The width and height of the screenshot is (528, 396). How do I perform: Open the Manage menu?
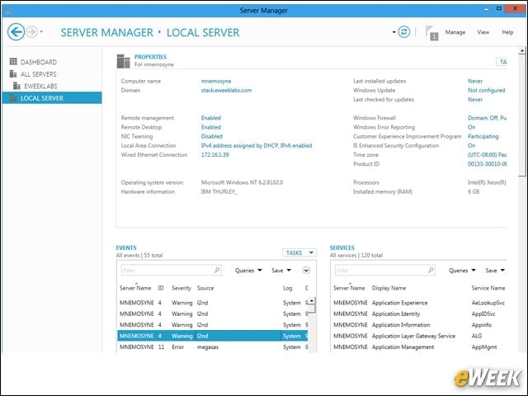click(455, 32)
